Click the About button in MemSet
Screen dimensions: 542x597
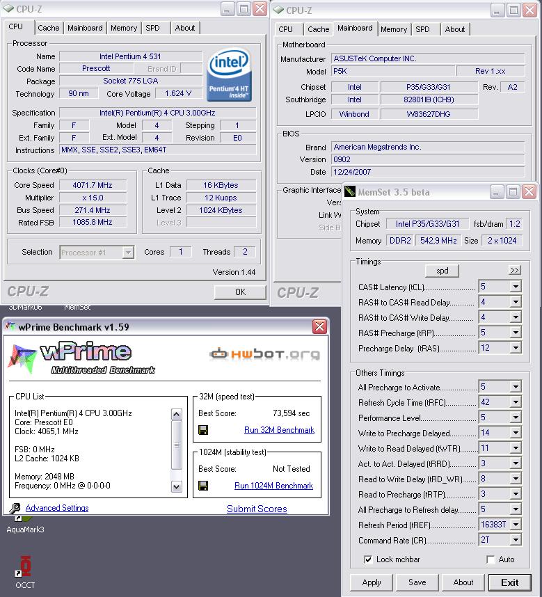coord(463,582)
